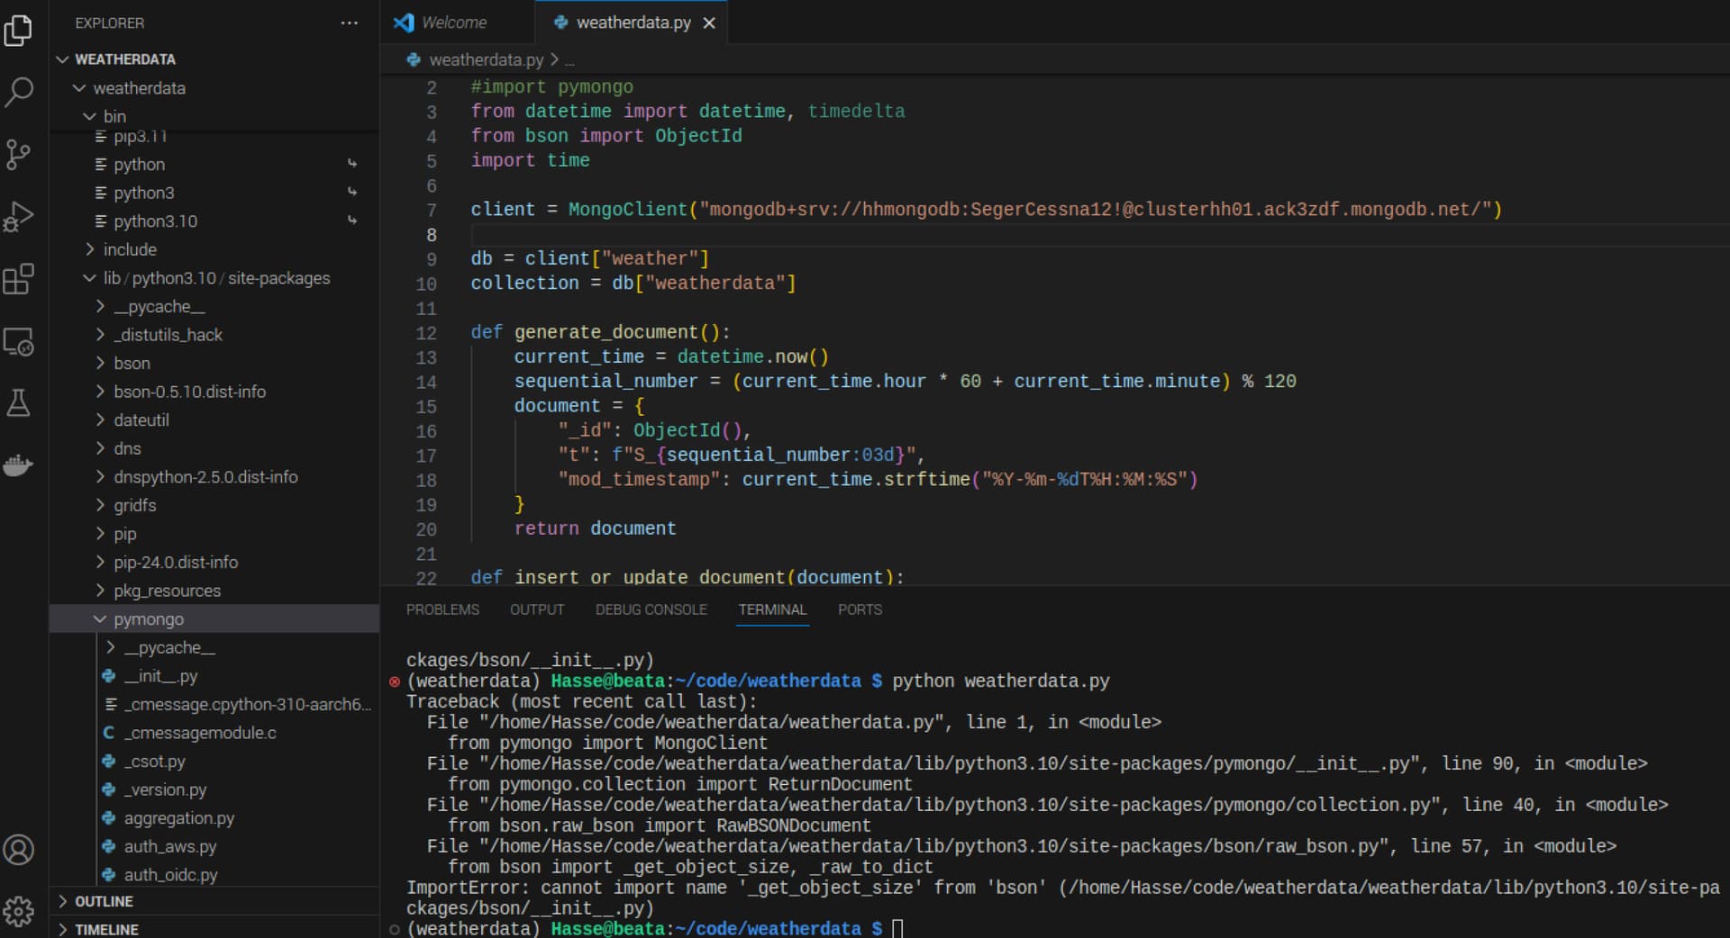
Task: Open the Search view icon
Action: tap(19, 92)
